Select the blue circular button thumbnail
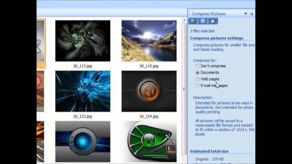The height and width of the screenshot is (164, 292). point(83,142)
